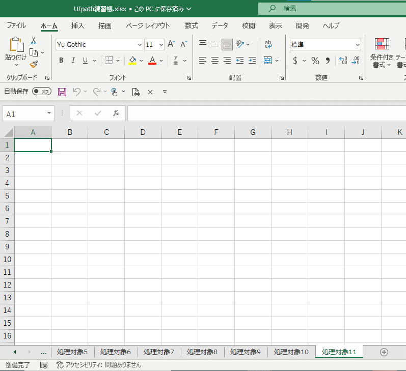Viewport: 406px width, 371px height.
Task: Click the Select All corner triangle
Action: click(9, 133)
